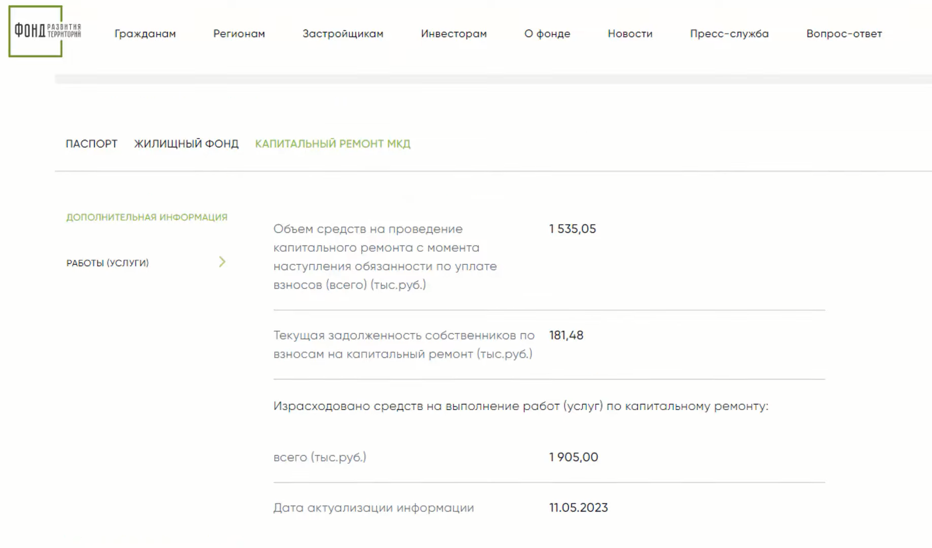Select the КАПИТАЛЬНЫЙ РЕМОНТ МКД tab
This screenshot has height=548, width=932.
[333, 144]
